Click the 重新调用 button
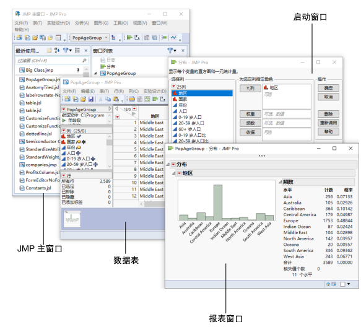Viewport: 361px width, 327px height. (x=329, y=123)
